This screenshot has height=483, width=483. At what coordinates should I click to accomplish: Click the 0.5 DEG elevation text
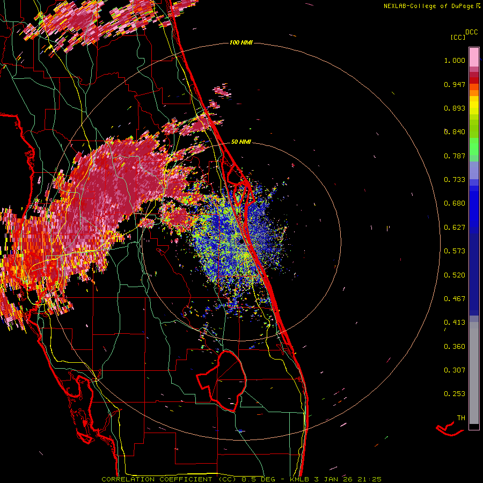tap(259, 479)
